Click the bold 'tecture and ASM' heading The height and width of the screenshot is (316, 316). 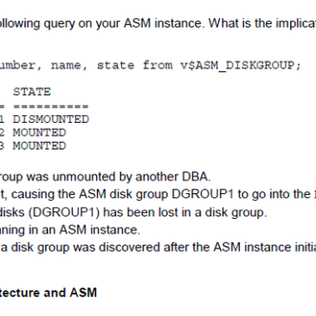pyautogui.click(x=48, y=293)
